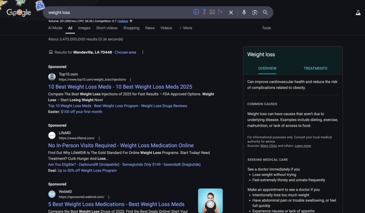Star the weight loss keyword metrics
This screenshot has width=365, height=213.
pos(130,21)
